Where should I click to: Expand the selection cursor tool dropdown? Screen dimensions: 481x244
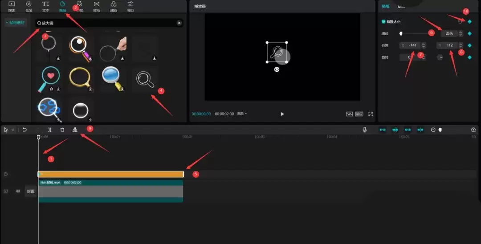click(13, 130)
